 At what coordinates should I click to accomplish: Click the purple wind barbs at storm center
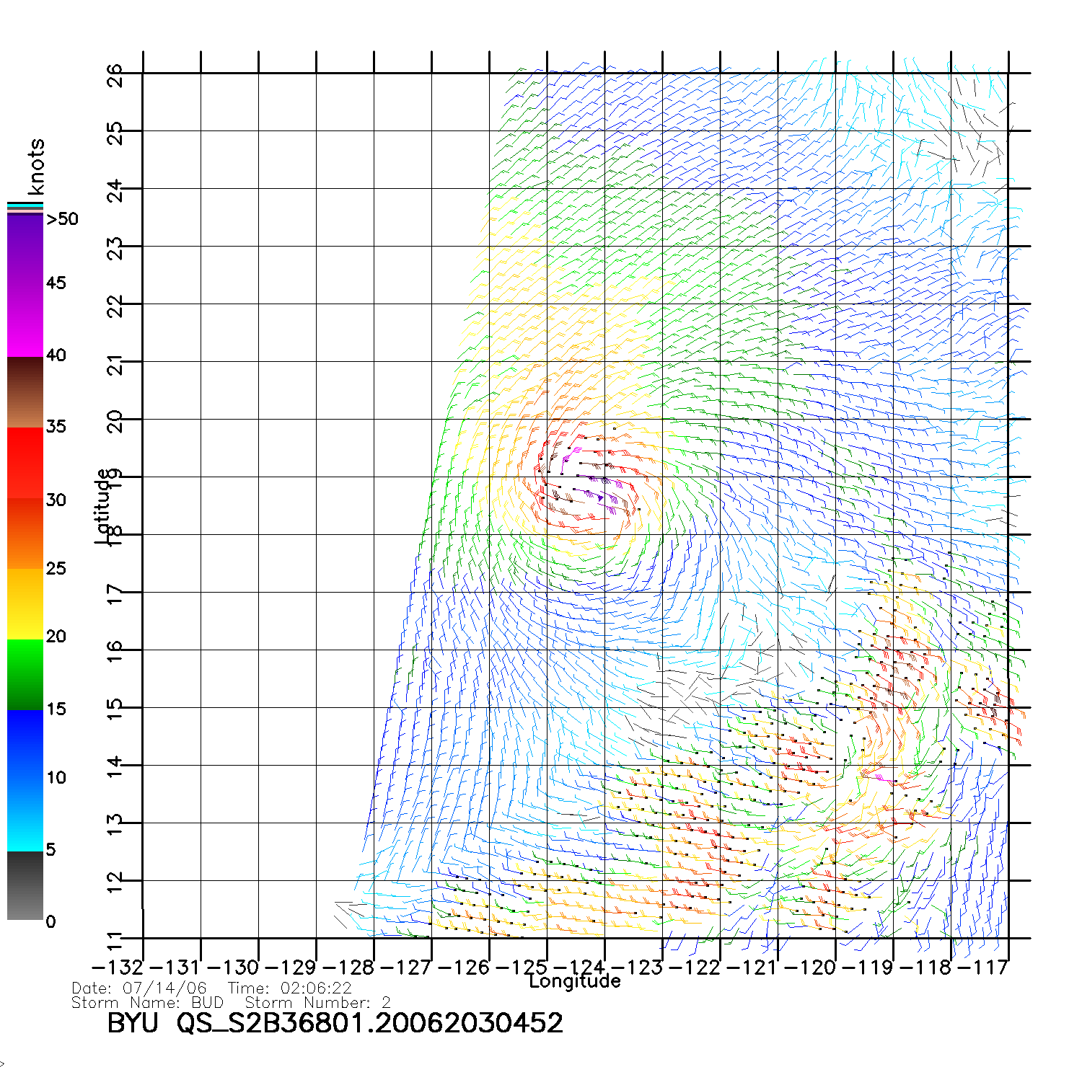tap(600, 496)
